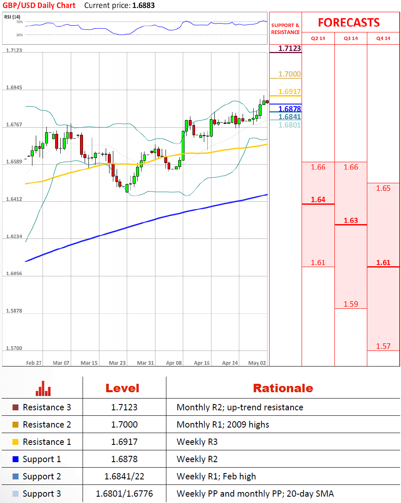Click the FORECASTS heading
The width and height of the screenshot is (401, 503).
(x=349, y=22)
